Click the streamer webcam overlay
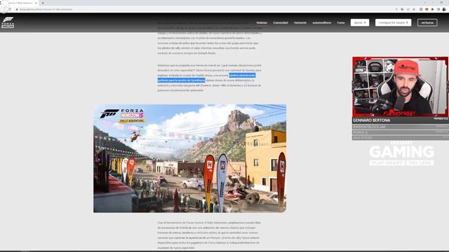449x252 pixels. click(x=400, y=87)
